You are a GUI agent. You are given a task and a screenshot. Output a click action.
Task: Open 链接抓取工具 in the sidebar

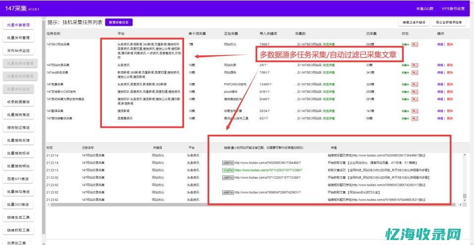click(18, 230)
